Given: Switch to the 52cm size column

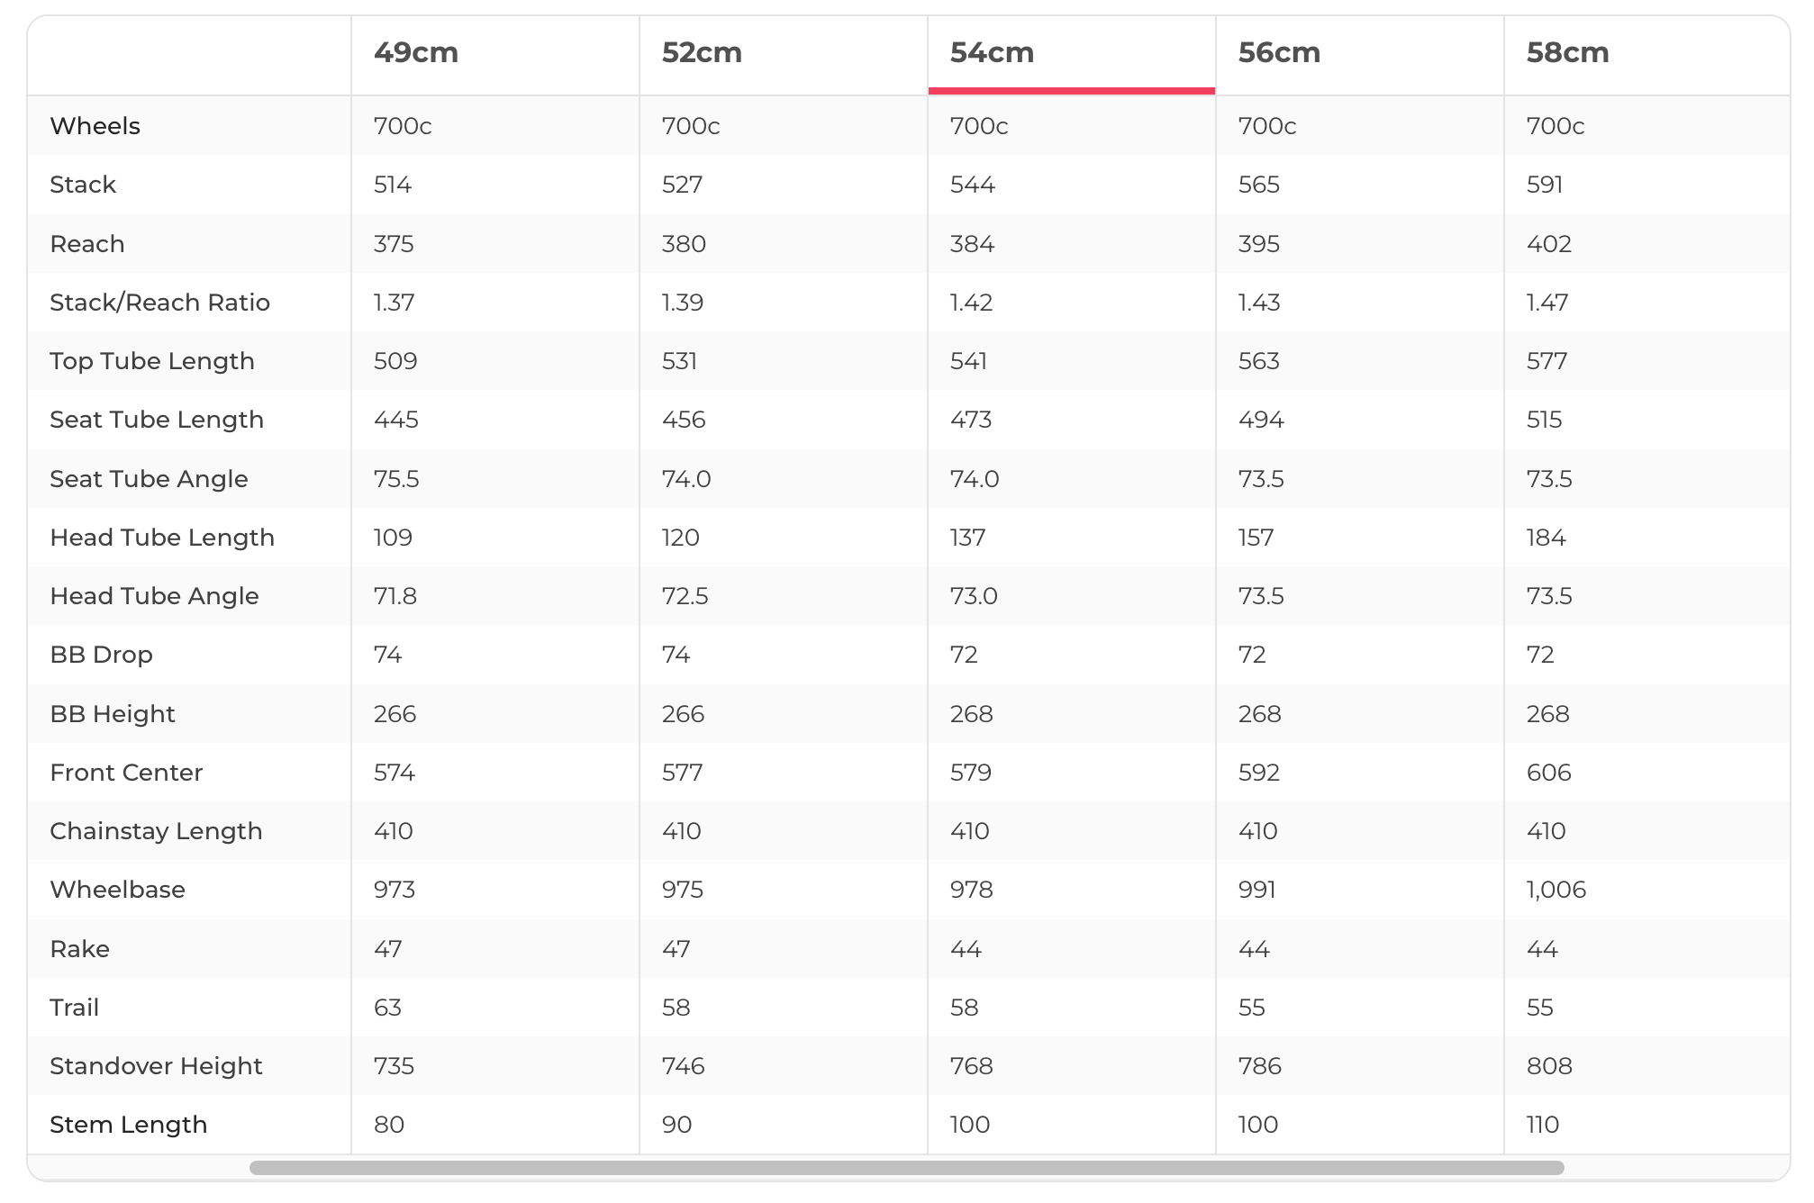Looking at the screenshot, I should point(702,53).
